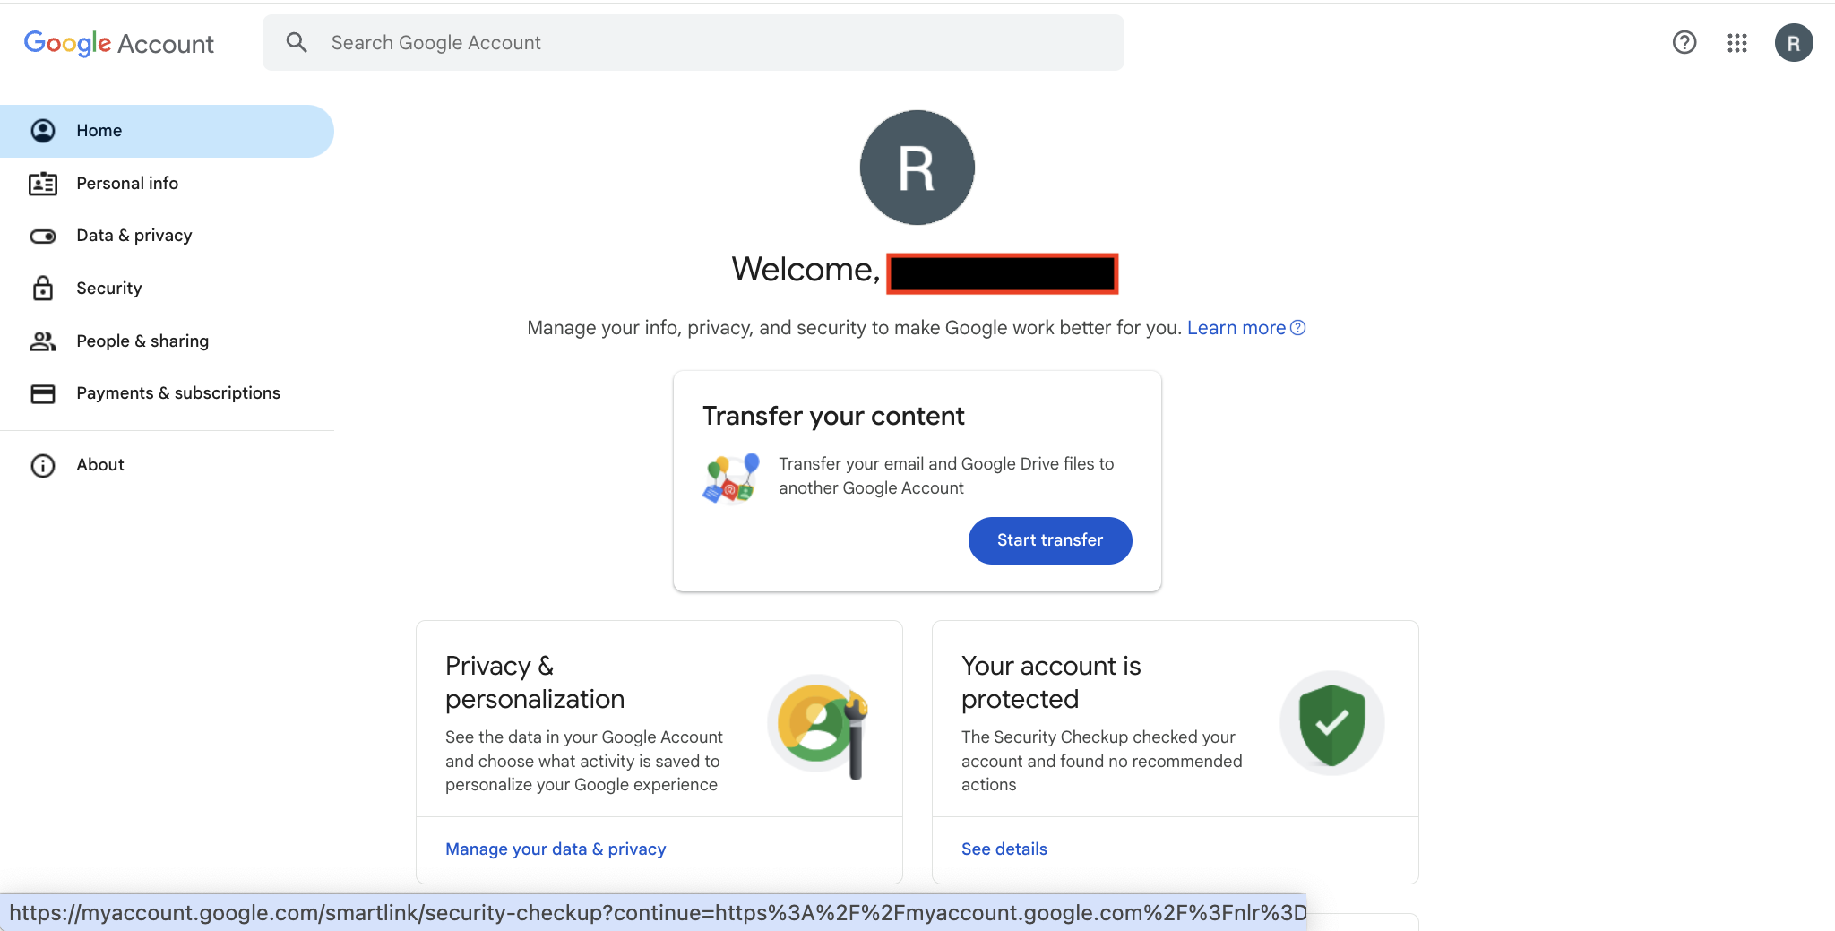Click the transfer email and Drive description
Image resolution: width=1835 pixels, height=931 pixels.
click(946, 476)
